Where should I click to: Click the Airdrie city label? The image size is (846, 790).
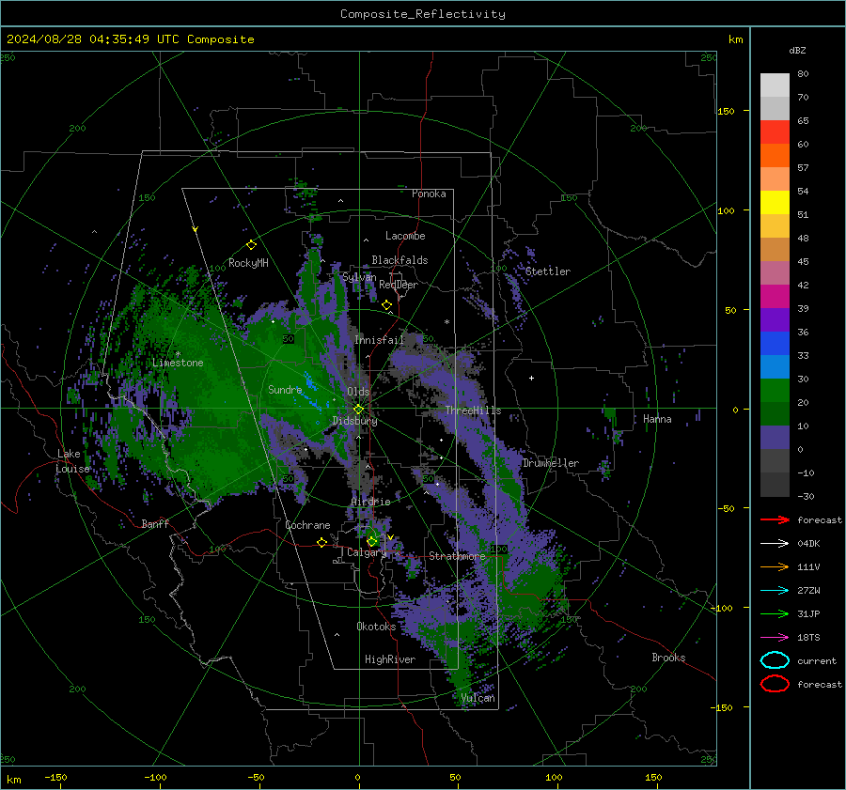click(x=370, y=502)
